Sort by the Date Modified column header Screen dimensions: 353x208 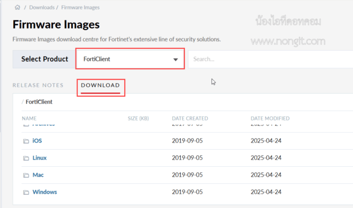click(270, 118)
